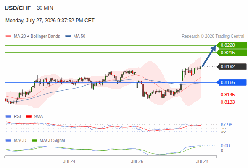Click the MA 20 + Bollinger Bands label
This screenshot has width=248, height=168.
(37, 37)
